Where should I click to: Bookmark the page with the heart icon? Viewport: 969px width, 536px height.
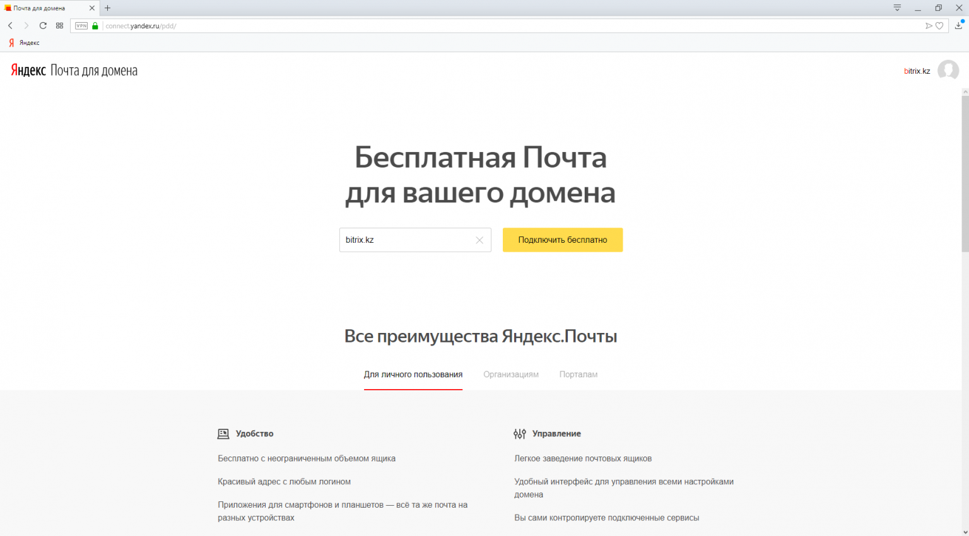(939, 26)
